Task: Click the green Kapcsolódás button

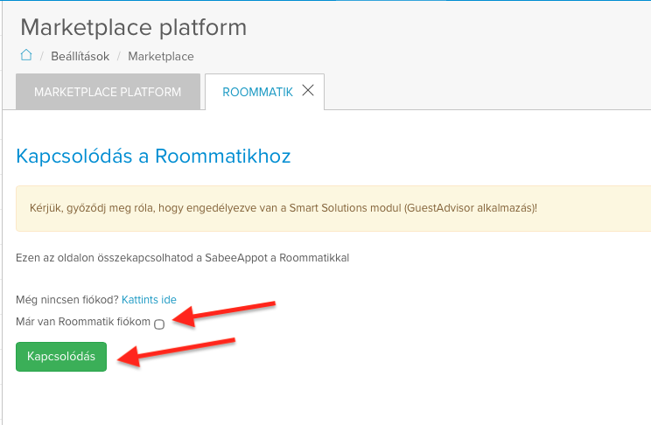Action: click(x=61, y=357)
